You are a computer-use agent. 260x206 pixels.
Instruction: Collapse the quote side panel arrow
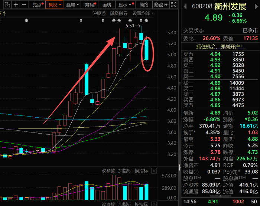(180, 167)
